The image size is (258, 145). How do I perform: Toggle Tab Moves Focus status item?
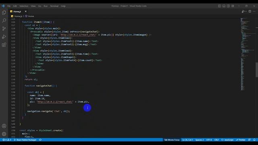click(x=172, y=140)
